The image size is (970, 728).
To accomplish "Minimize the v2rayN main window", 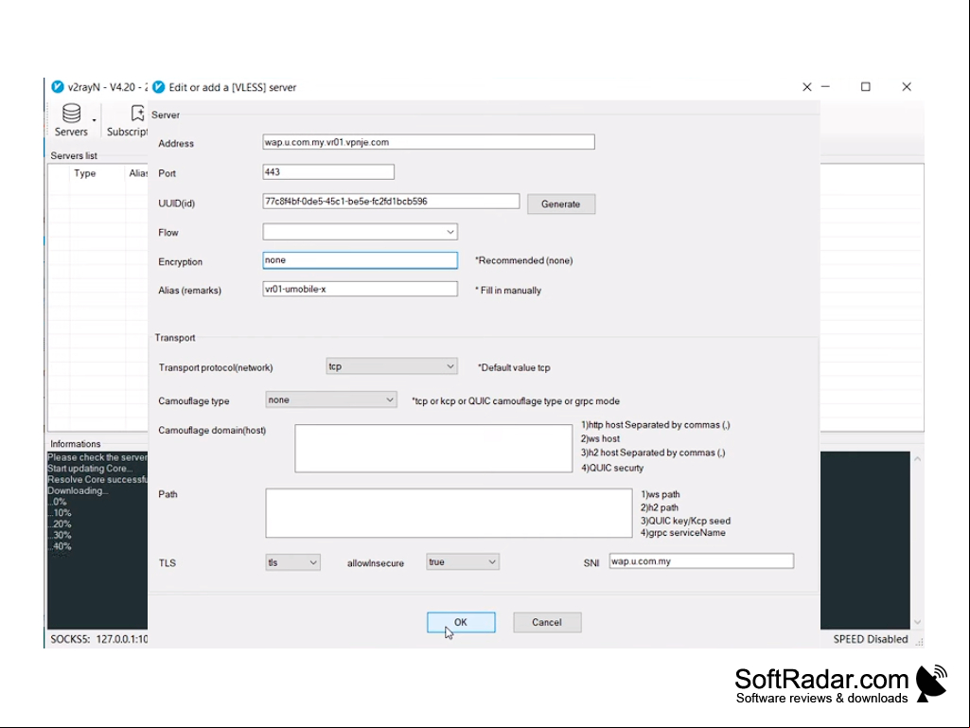I will (825, 87).
